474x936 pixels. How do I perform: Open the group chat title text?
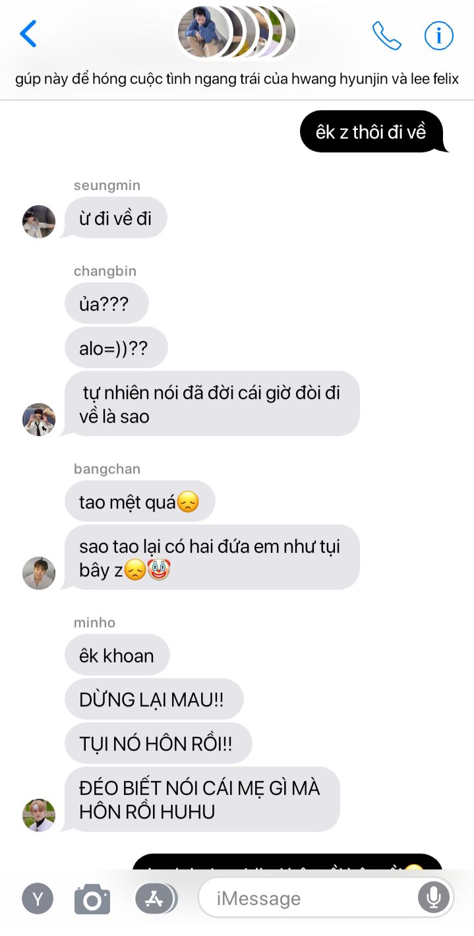click(237, 80)
